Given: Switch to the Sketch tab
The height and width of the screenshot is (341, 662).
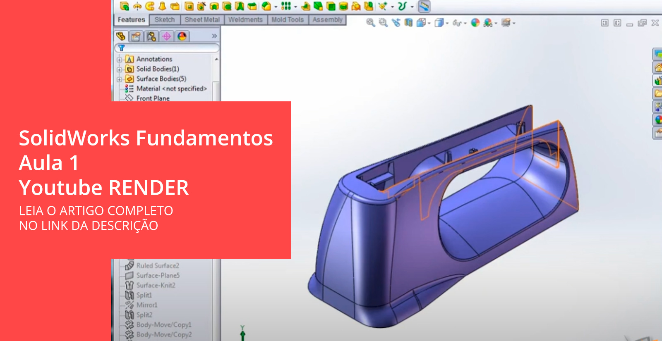Looking at the screenshot, I should tap(165, 19).
